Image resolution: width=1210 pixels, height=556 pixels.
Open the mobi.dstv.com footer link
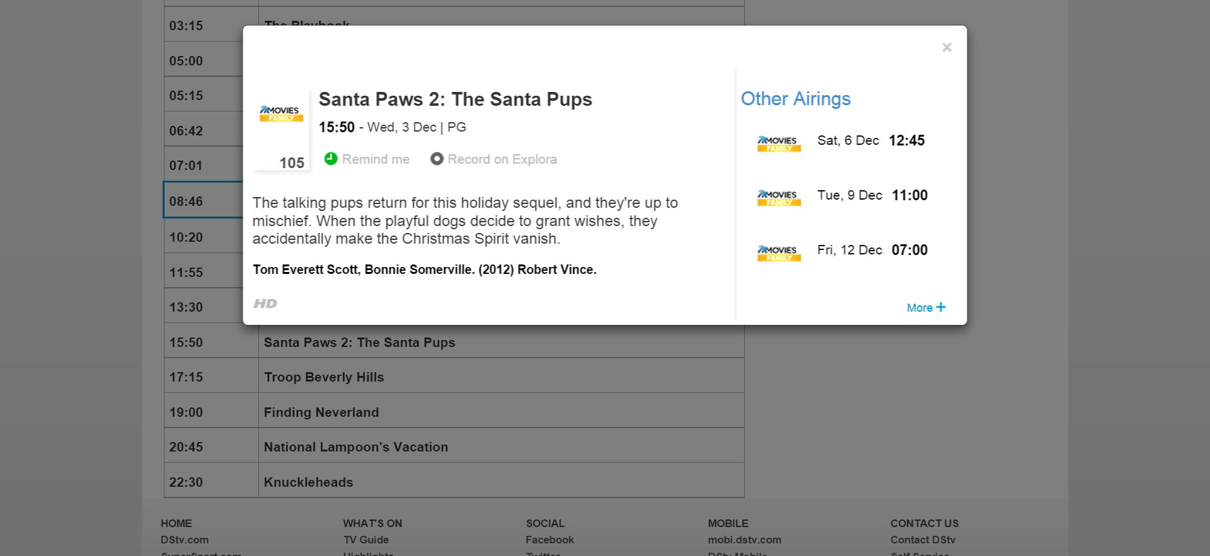coord(744,540)
